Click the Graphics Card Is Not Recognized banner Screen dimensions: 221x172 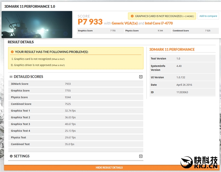(159, 16)
